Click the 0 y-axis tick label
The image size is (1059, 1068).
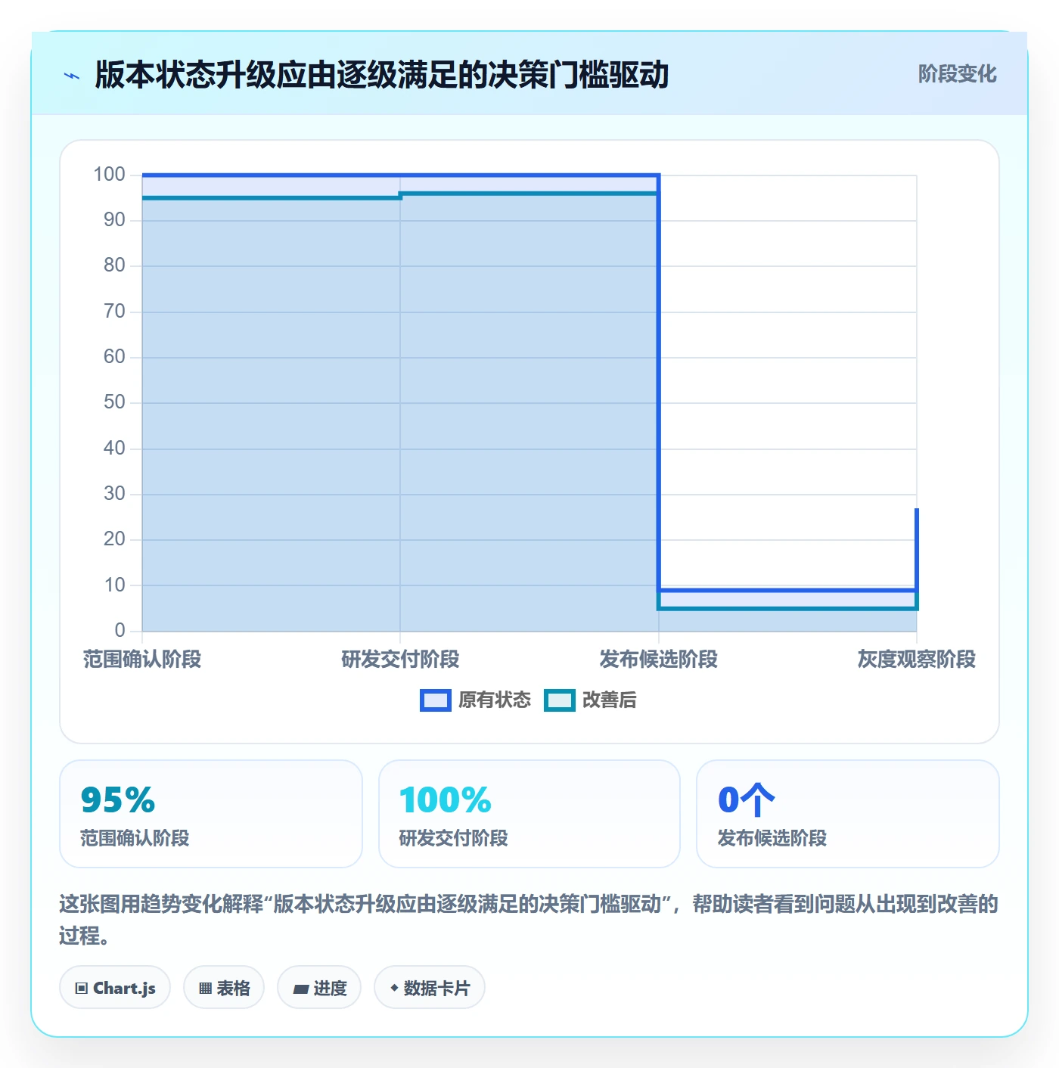coord(120,631)
